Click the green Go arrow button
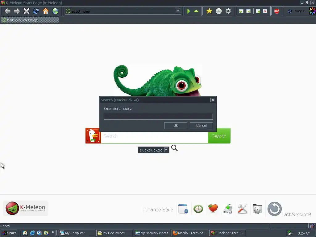 click(x=189, y=11)
